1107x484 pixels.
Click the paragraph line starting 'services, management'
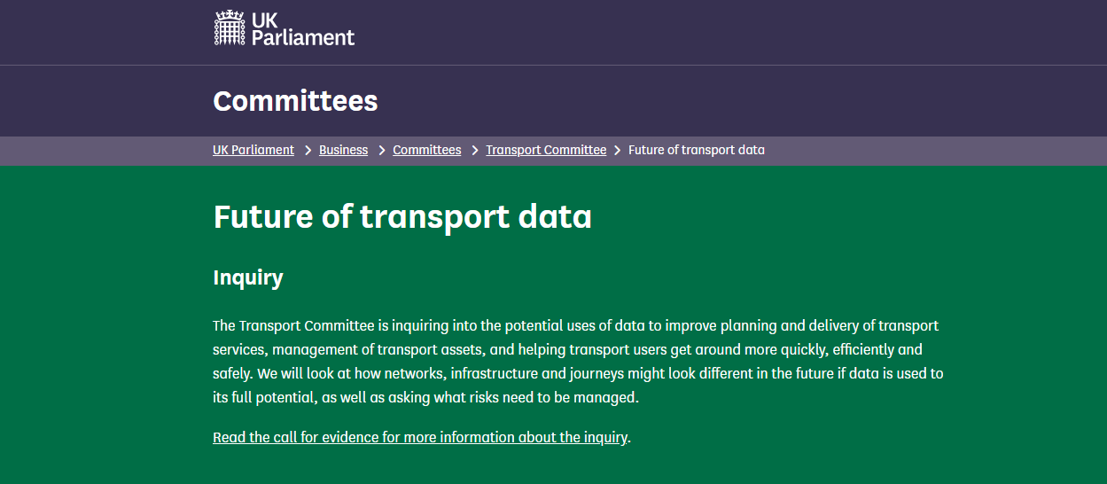[x=567, y=350]
